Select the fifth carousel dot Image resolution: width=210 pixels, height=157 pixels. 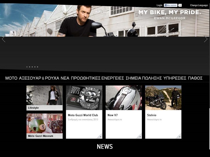click(x=37, y=67)
